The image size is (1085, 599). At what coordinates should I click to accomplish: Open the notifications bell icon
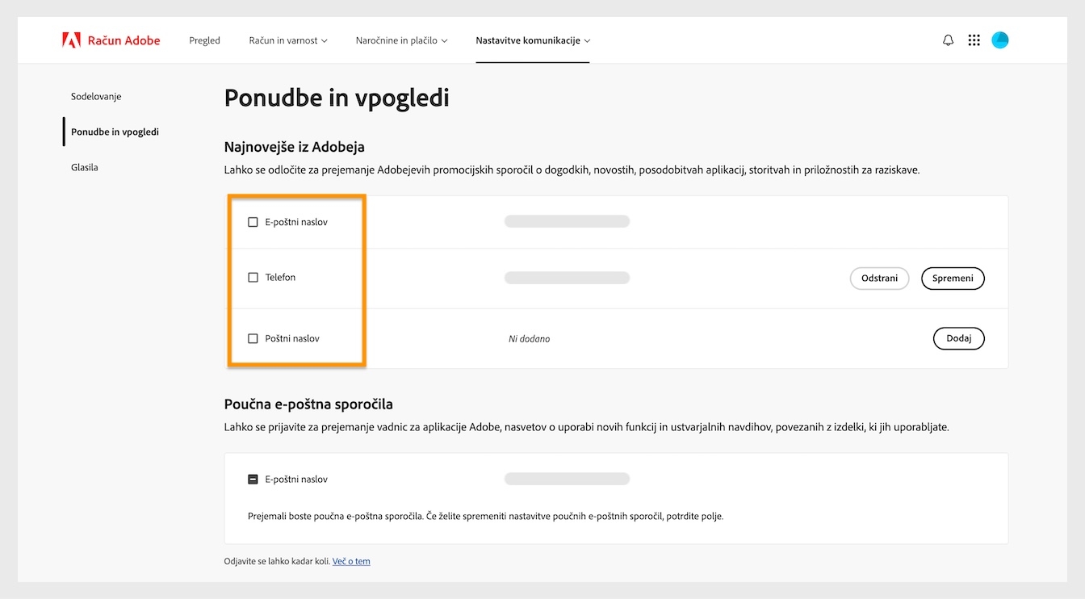947,40
